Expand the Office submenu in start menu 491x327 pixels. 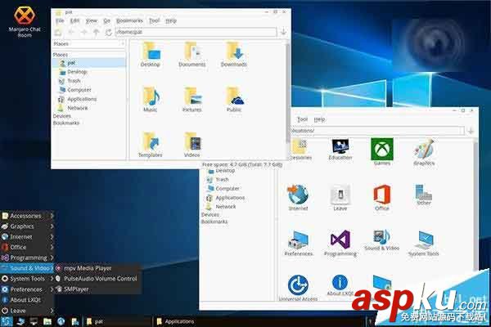tap(28, 247)
